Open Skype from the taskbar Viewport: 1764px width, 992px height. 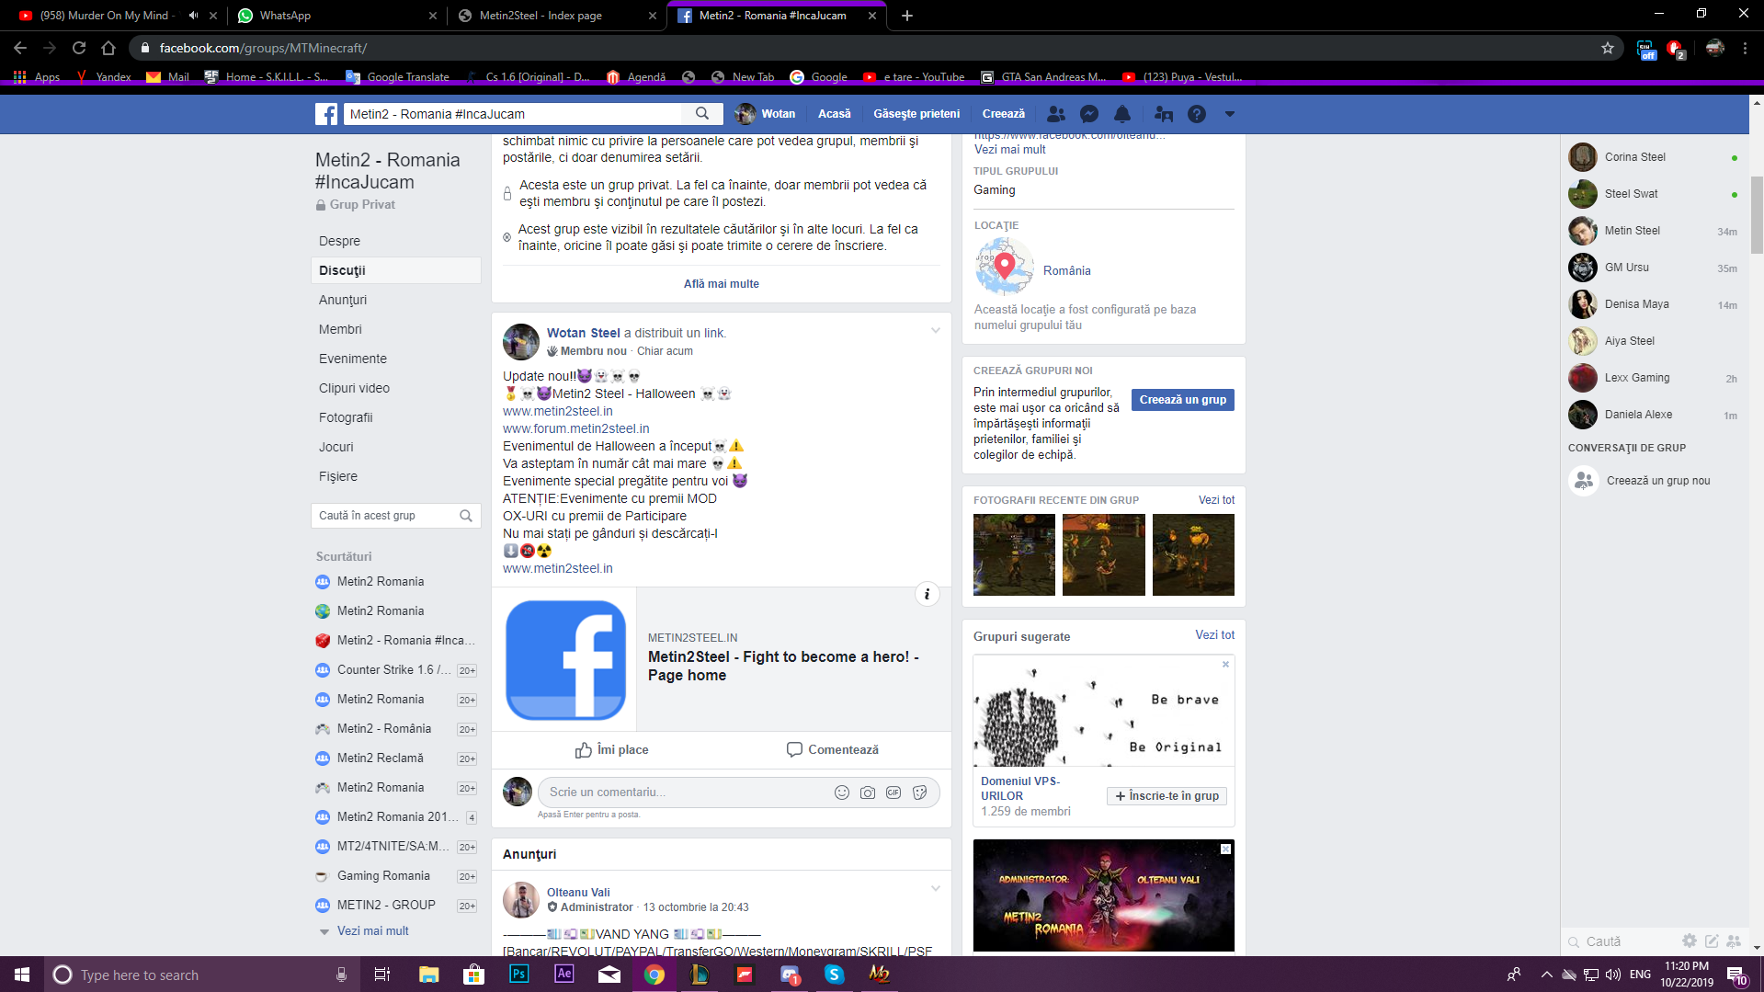point(835,974)
